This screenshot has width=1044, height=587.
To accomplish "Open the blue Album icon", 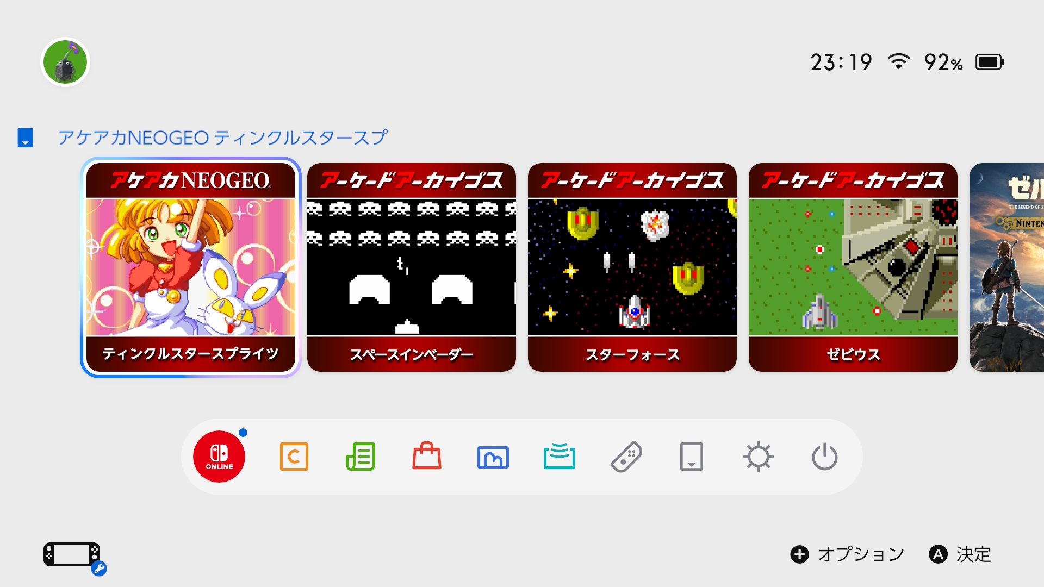I will 493,457.
